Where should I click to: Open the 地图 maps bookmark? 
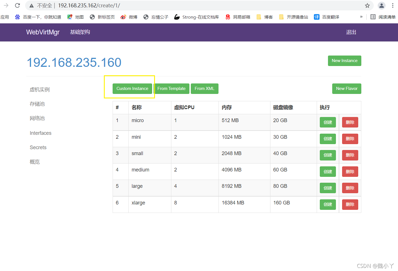pos(75,17)
